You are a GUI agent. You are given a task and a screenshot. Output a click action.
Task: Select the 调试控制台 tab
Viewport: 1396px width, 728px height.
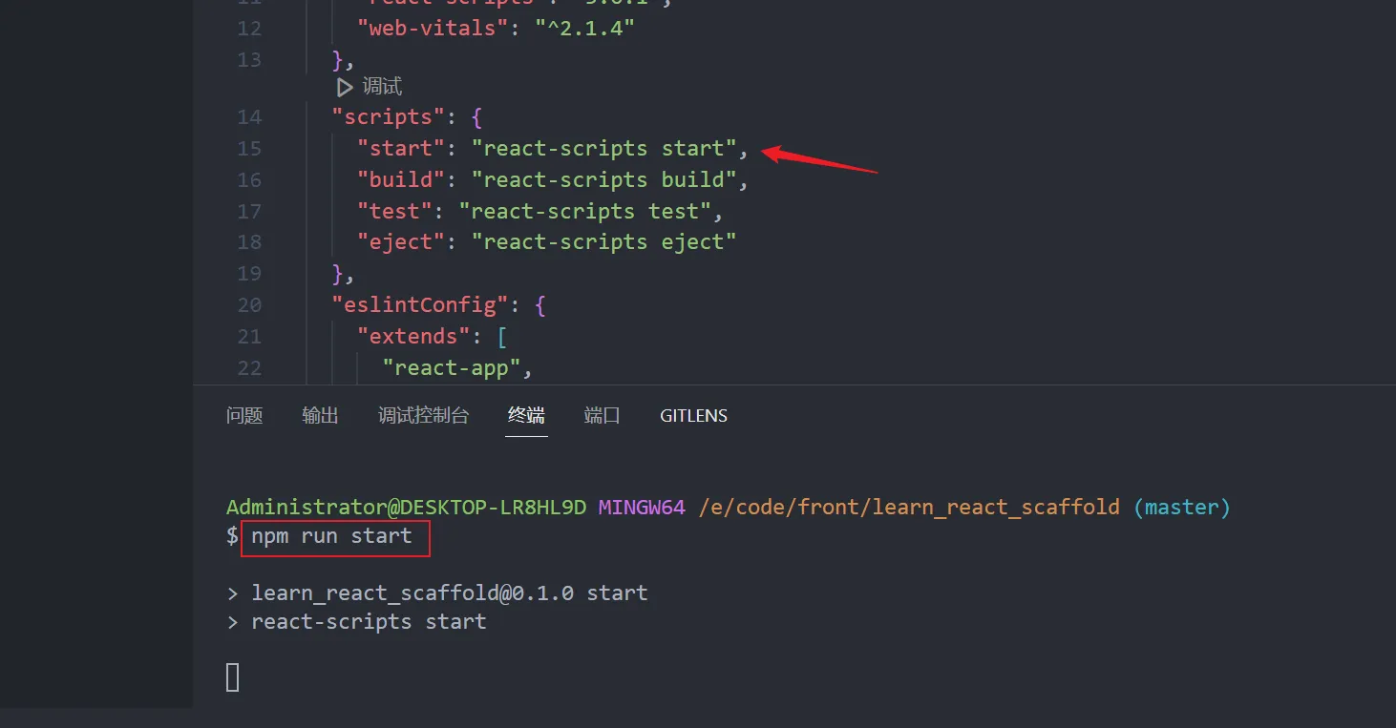423,416
